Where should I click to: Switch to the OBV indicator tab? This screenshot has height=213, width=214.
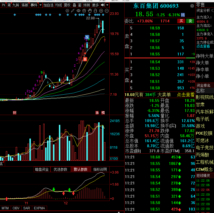click(x=16, y=208)
